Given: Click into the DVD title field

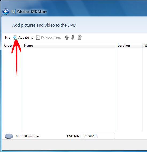Looking at the screenshot, I should click(99, 136).
